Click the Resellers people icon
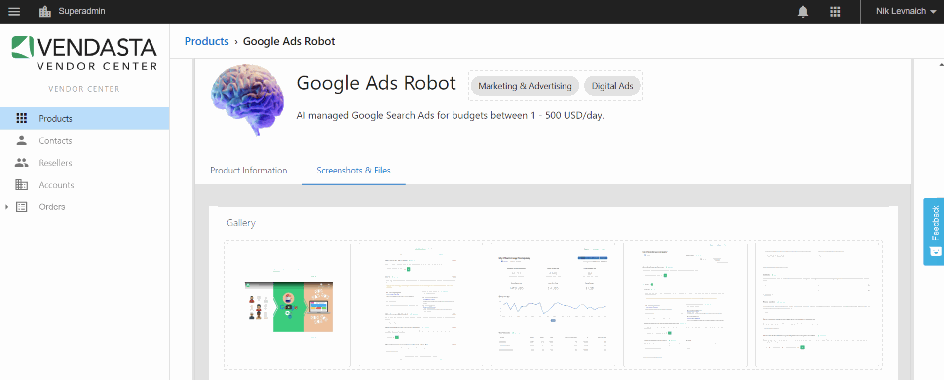Viewport: 944px width, 380px height. (22, 163)
